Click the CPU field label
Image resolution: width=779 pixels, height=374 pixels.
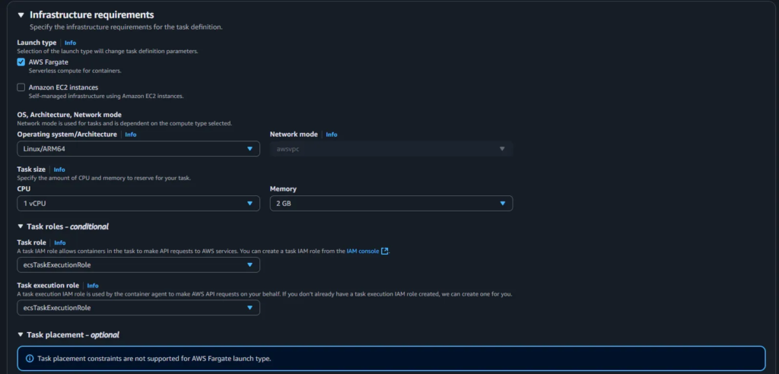[x=24, y=189]
